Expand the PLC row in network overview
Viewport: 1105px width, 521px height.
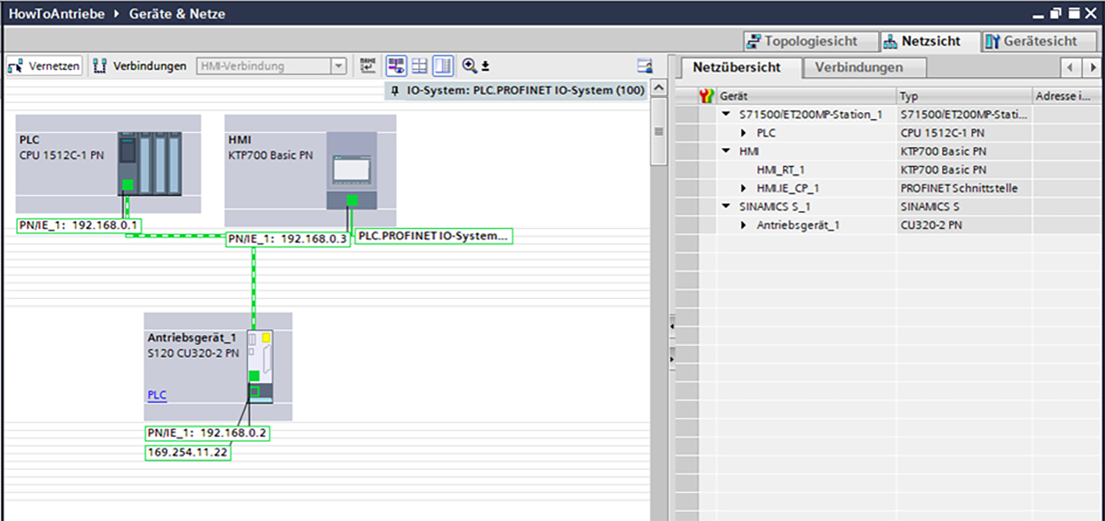pyautogui.click(x=744, y=133)
